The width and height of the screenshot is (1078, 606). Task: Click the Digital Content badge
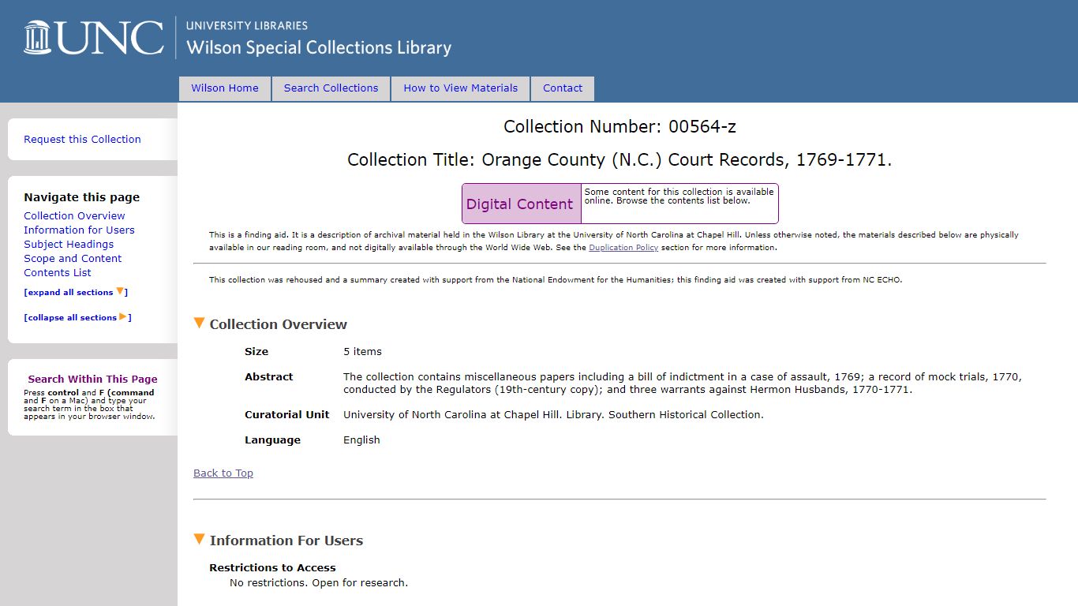tap(521, 204)
